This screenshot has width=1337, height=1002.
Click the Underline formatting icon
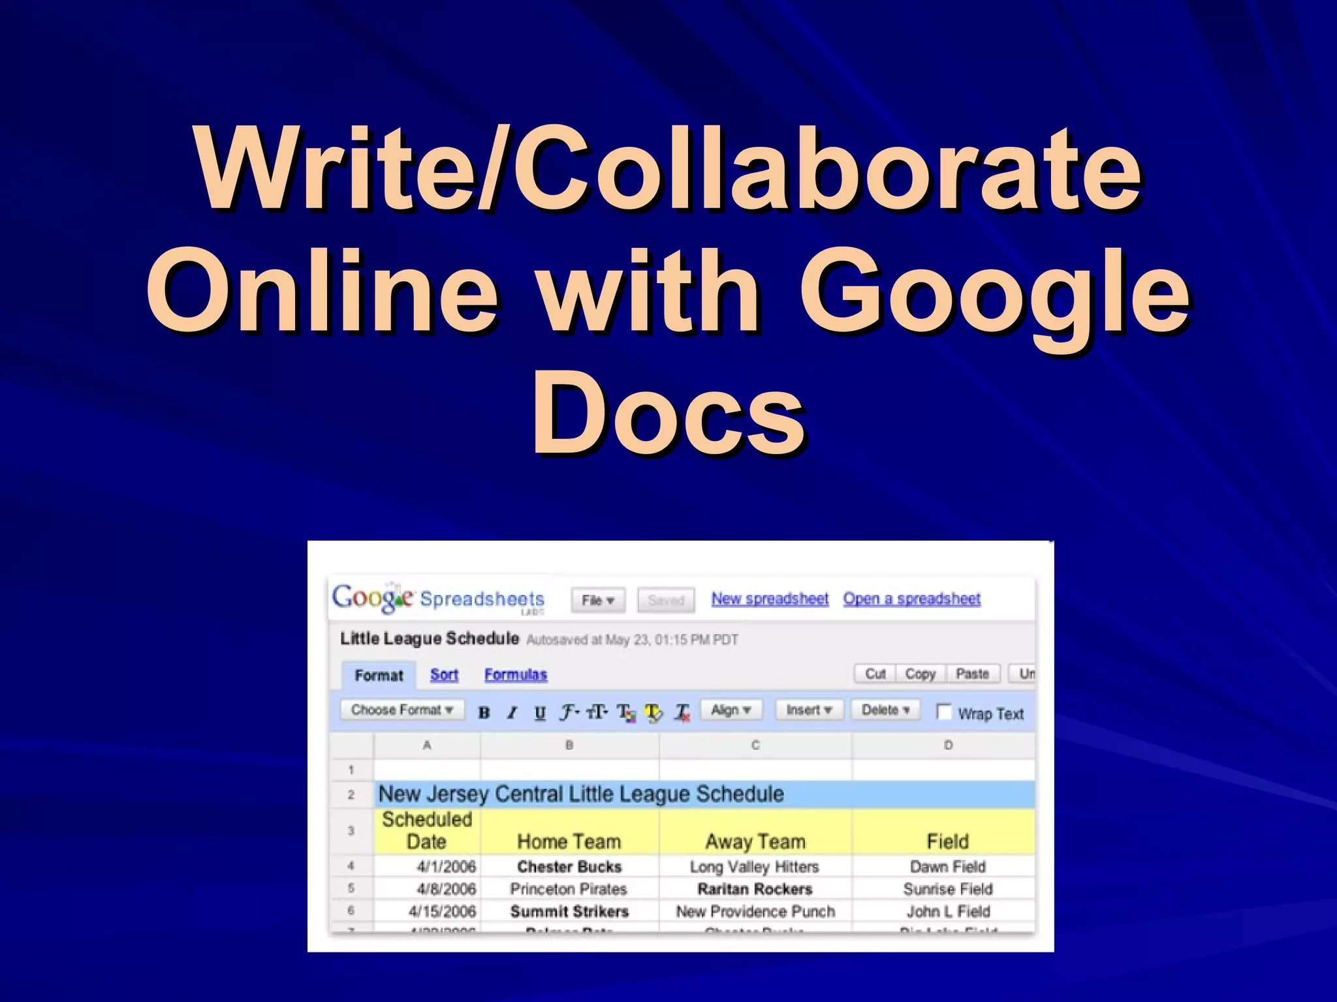pyautogui.click(x=540, y=712)
